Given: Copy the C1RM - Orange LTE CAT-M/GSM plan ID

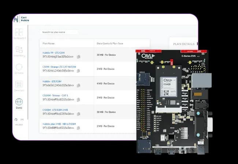Looking at the screenshot, I should [78, 71].
